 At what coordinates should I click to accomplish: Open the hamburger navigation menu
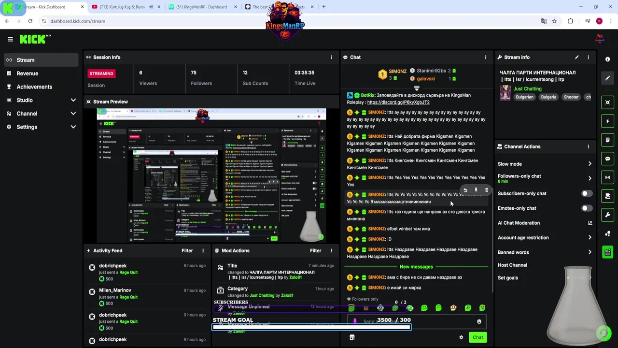tap(10, 39)
